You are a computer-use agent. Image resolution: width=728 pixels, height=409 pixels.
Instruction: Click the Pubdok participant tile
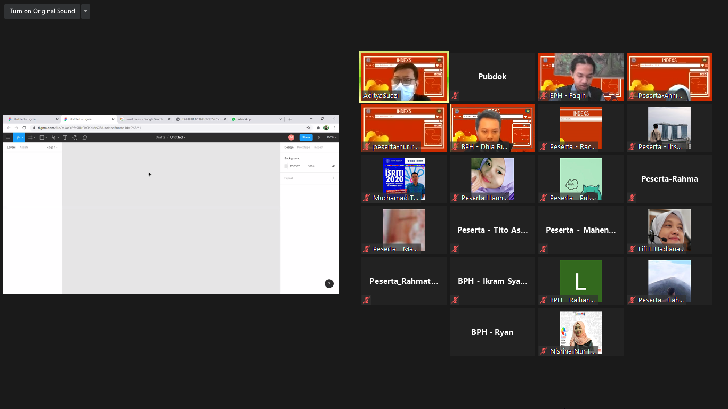click(x=492, y=76)
